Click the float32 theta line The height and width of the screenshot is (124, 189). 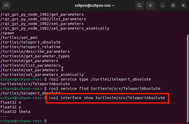point(15,112)
